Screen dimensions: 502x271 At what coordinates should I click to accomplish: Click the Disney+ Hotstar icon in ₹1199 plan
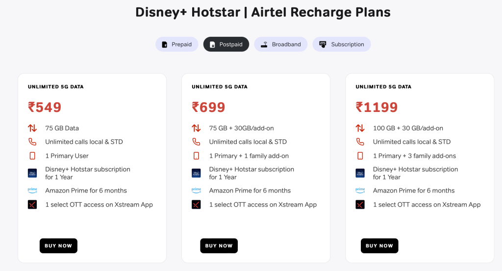point(360,173)
